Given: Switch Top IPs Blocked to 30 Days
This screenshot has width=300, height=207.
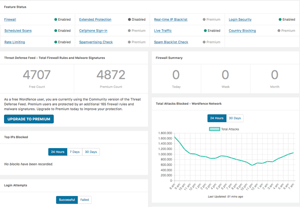Looking at the screenshot, I should pos(91,152).
